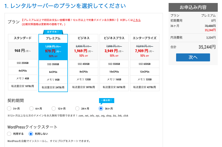This screenshot has height=147, width=222.
Task: Pick the 24ヶ月 contract period option
Action: (77, 109)
